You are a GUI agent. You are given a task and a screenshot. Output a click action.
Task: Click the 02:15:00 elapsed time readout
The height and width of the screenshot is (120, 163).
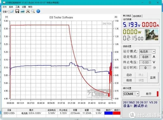coord(133,38)
